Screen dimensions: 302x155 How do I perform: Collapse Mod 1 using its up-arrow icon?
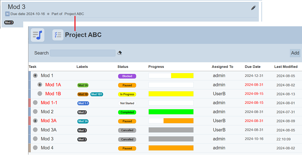(x=35, y=76)
